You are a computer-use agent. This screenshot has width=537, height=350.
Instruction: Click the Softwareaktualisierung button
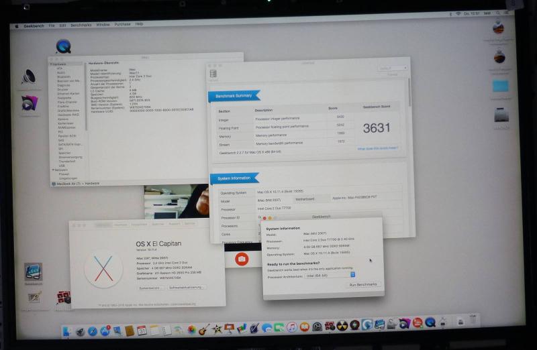187,288
